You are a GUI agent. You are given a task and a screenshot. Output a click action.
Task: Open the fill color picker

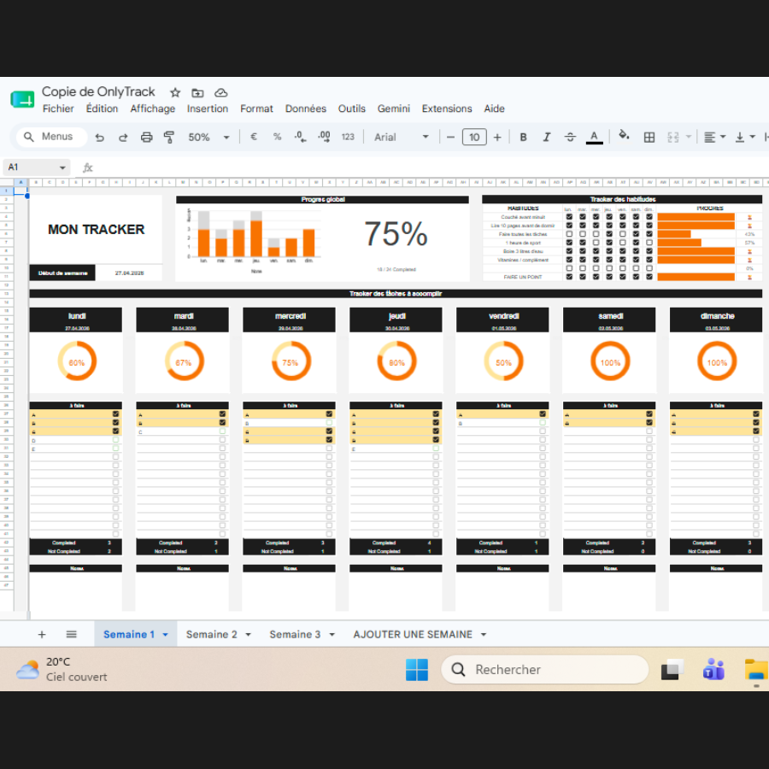pos(624,136)
